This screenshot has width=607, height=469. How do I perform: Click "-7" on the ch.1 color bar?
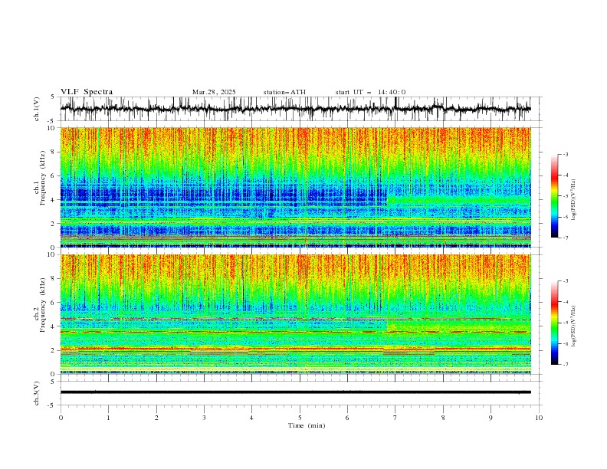565,238
